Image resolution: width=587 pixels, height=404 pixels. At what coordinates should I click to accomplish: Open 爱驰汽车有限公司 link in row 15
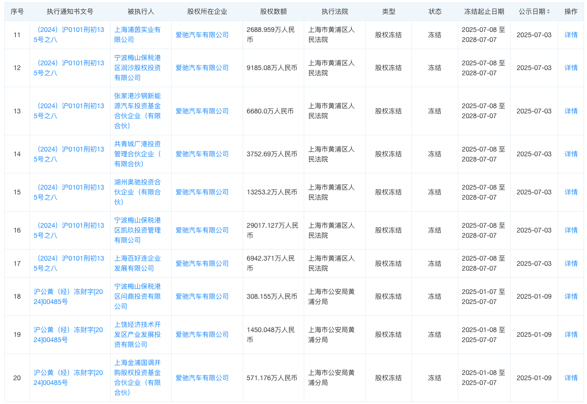tap(202, 192)
